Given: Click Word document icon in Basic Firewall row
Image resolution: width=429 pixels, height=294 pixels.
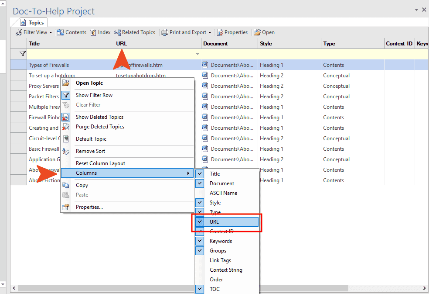Looking at the screenshot, I should tap(205, 149).
